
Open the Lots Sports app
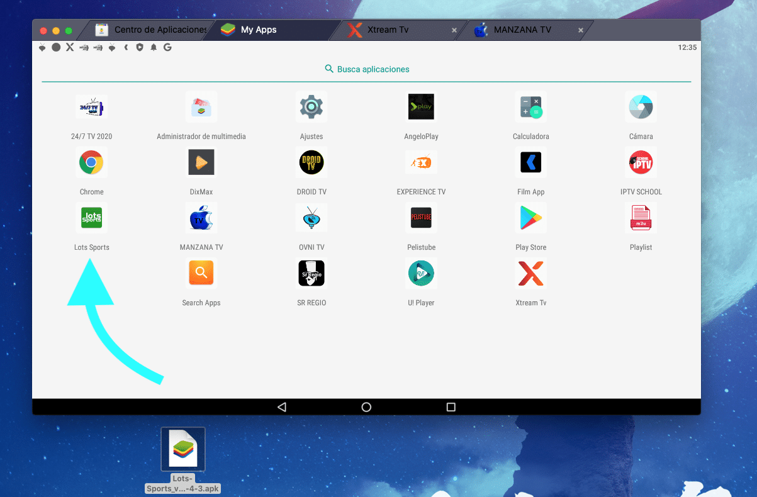(91, 218)
